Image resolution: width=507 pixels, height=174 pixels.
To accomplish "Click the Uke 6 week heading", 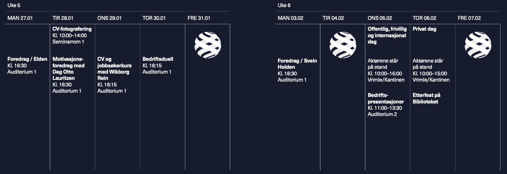I will [x=284, y=5].
